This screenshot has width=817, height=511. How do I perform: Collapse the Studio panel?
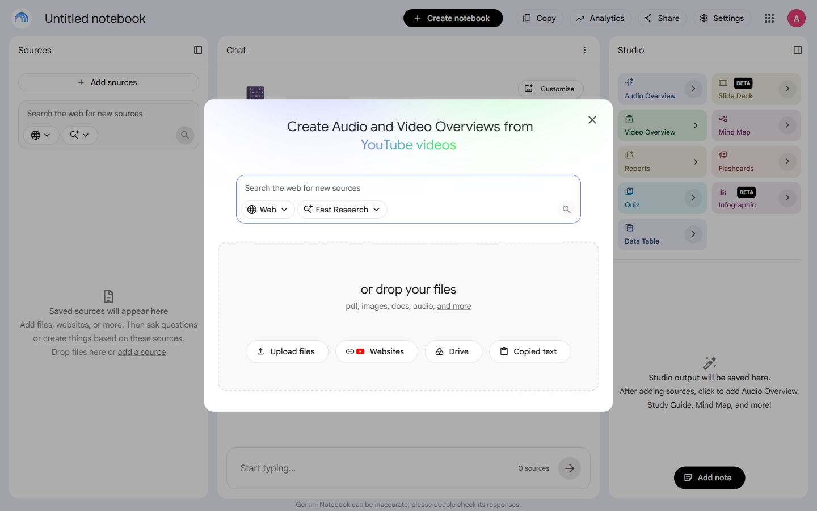pos(798,50)
